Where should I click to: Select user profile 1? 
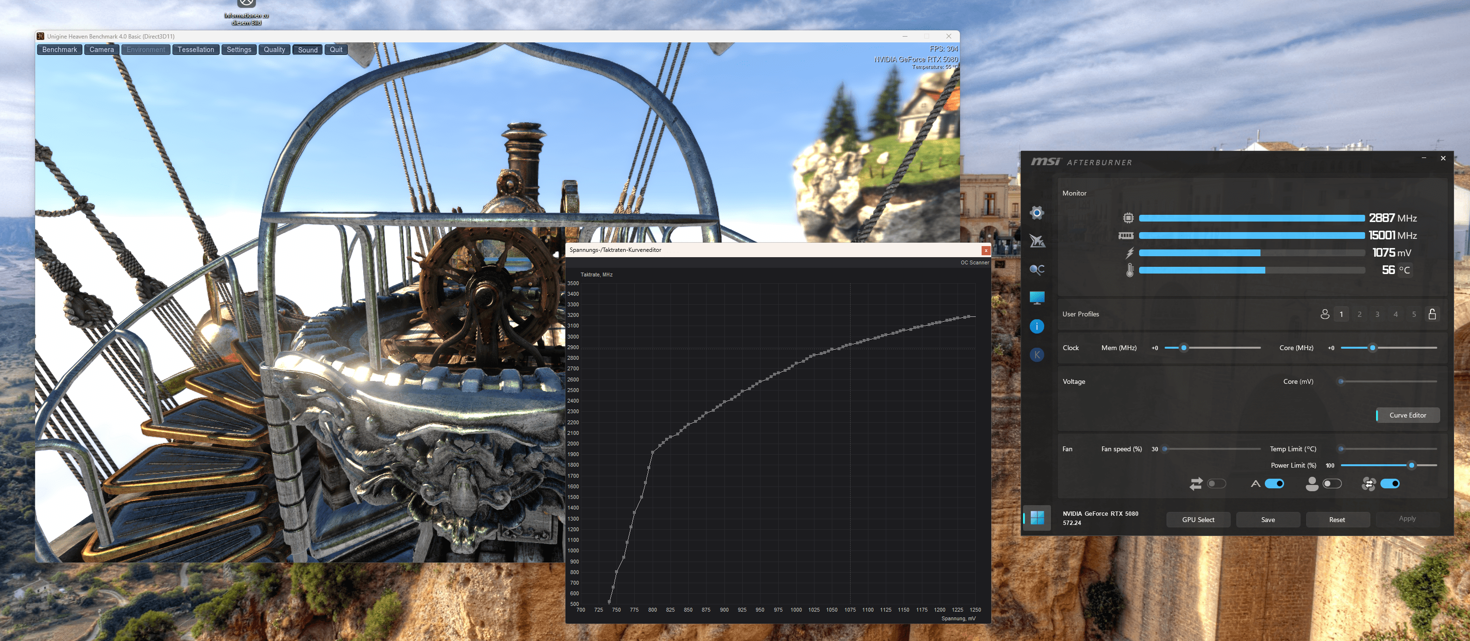(1341, 314)
